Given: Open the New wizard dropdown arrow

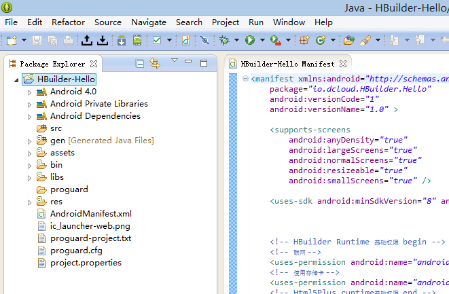Looking at the screenshot, I should click(24, 40).
